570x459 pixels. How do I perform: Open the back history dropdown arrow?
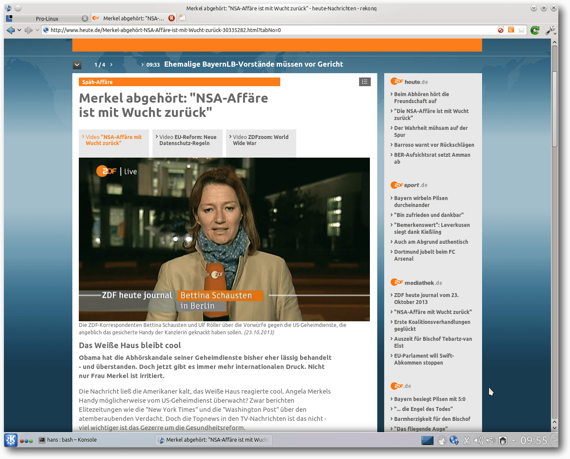(x=19, y=30)
